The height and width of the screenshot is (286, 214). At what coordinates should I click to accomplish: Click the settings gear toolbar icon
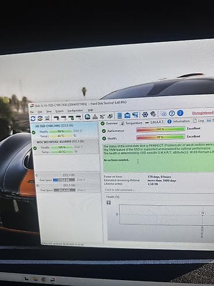[x=145, y=115]
